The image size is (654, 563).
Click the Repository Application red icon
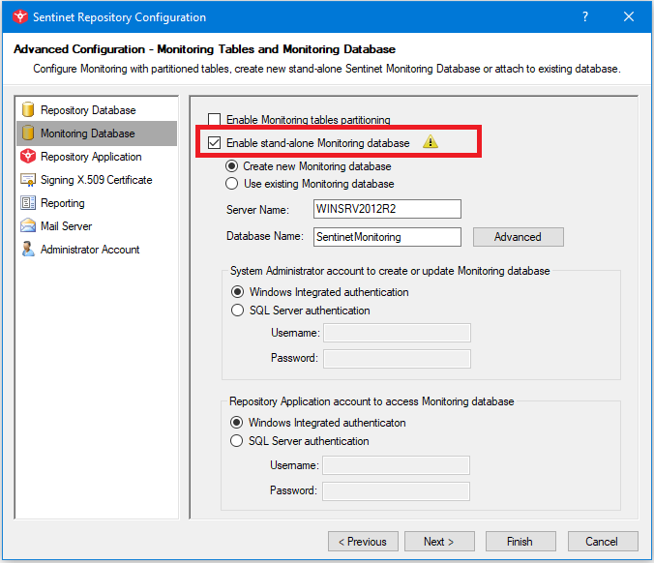tap(28, 157)
